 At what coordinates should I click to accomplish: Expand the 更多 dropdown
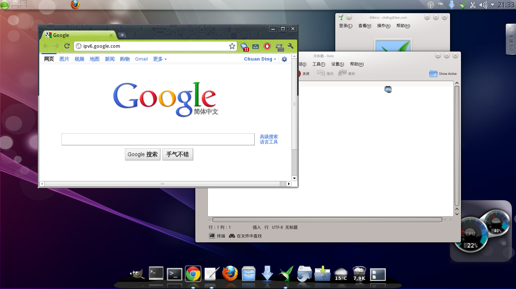(160, 59)
